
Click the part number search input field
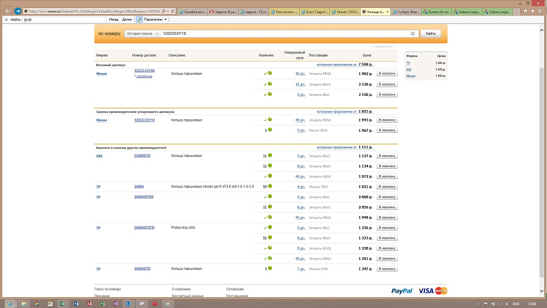point(285,34)
